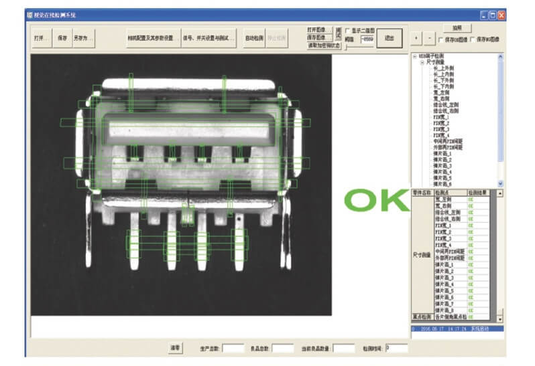Viewport: 535px width, 366px height.
Task: Click the 另存为 (Save As) button
Action: [x=83, y=38]
